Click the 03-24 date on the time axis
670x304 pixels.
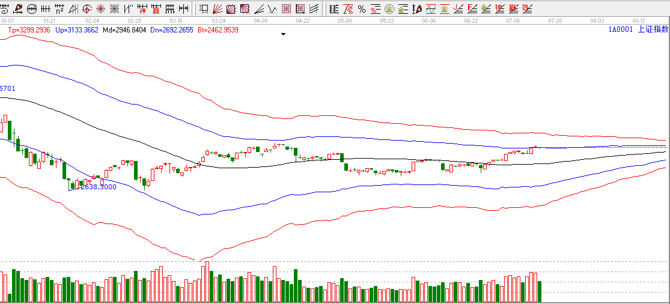point(219,20)
